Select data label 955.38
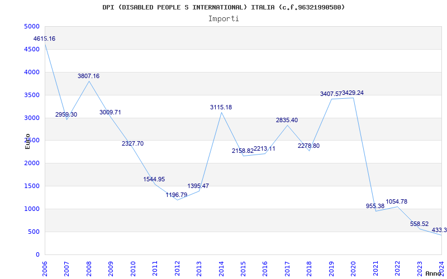Screen dimensions: 447x279 click(375, 206)
